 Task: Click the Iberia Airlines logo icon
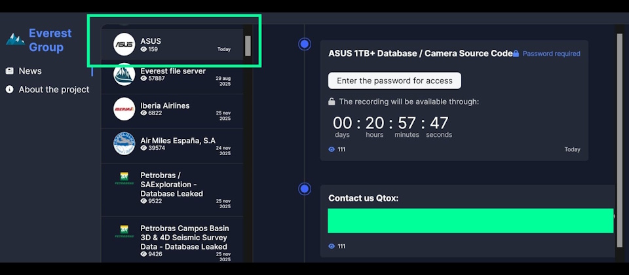[124, 109]
